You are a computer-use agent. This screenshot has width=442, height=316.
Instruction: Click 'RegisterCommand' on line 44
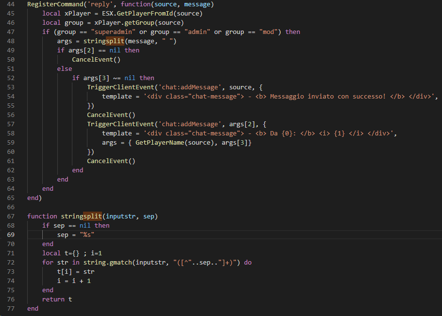55,4
